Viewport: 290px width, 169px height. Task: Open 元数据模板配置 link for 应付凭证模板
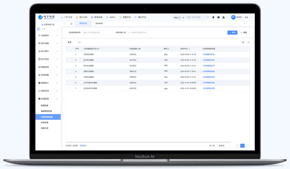coord(209,60)
